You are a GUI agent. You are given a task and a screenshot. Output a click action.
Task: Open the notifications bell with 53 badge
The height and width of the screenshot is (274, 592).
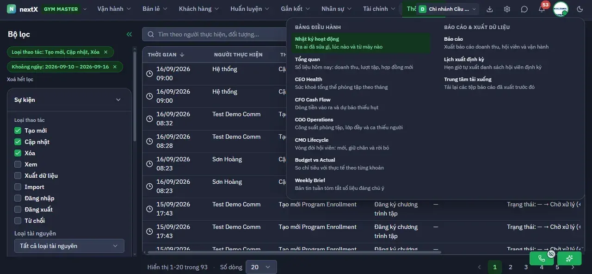pyautogui.click(x=542, y=9)
